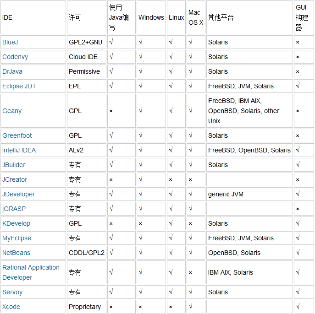Image resolution: width=315 pixels, height=314 pixels.
Task: Select jGRASP's GUI builder cross mark
Action: coord(298,209)
